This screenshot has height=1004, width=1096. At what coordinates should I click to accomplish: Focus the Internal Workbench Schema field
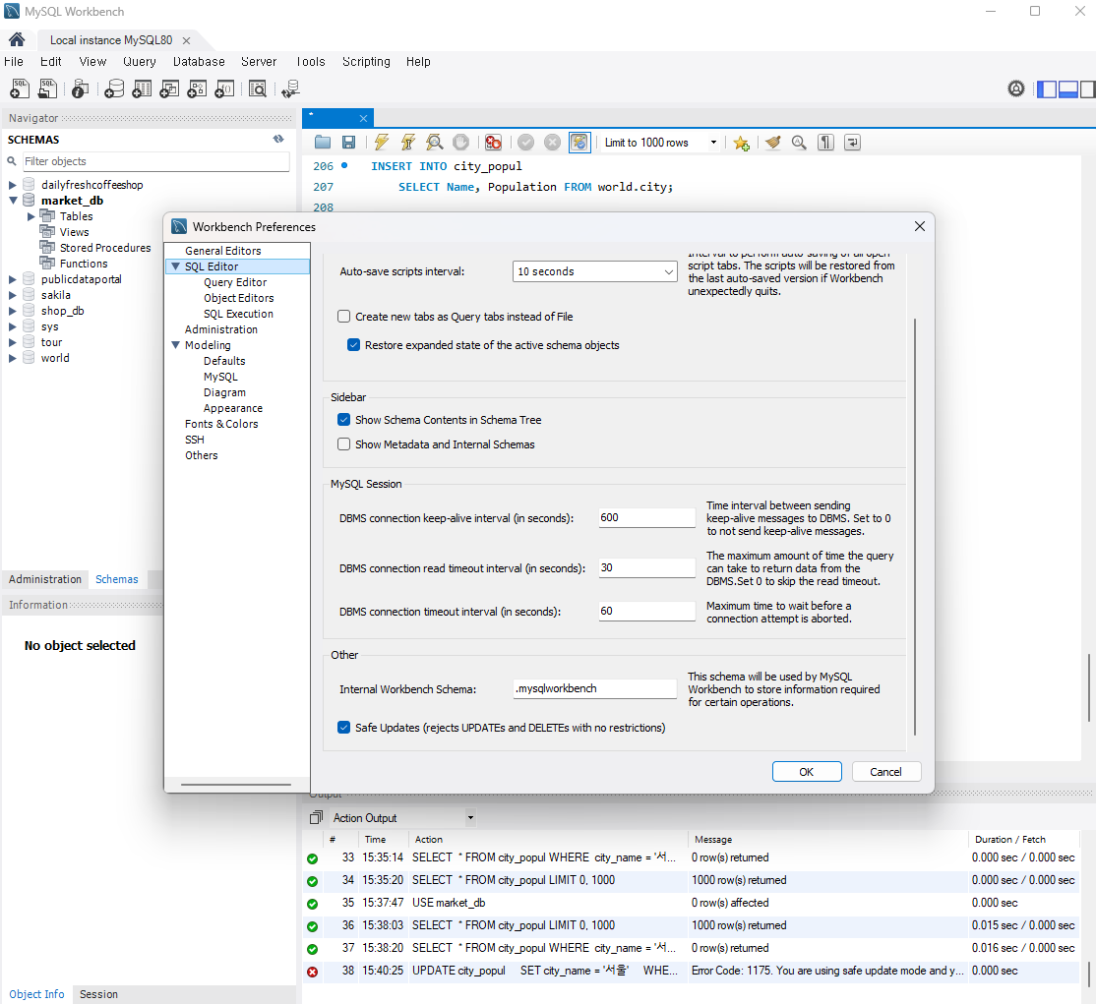click(595, 689)
